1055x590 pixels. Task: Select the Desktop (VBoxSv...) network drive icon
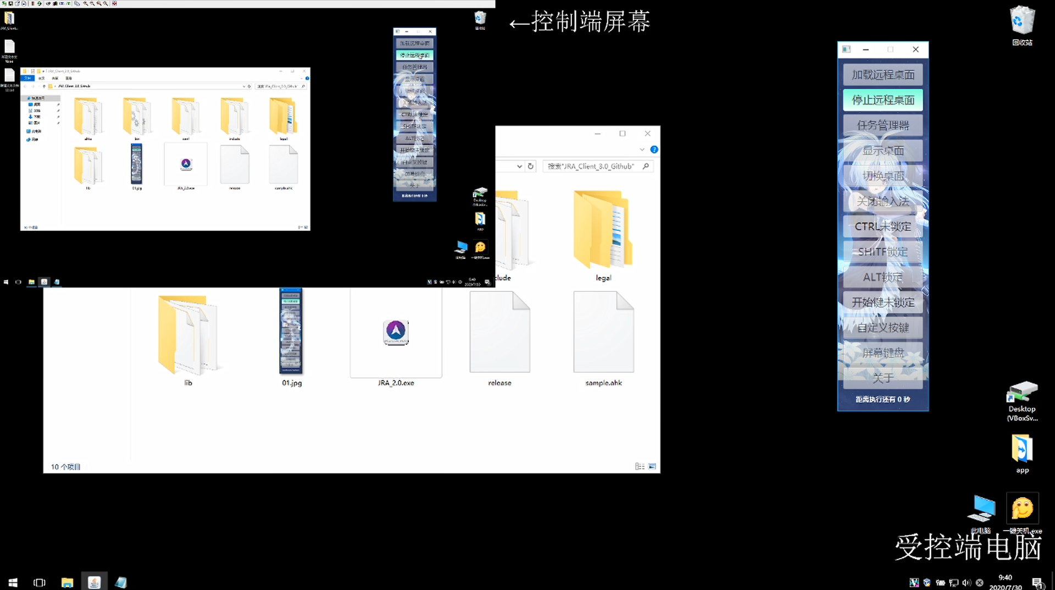[x=1022, y=401]
